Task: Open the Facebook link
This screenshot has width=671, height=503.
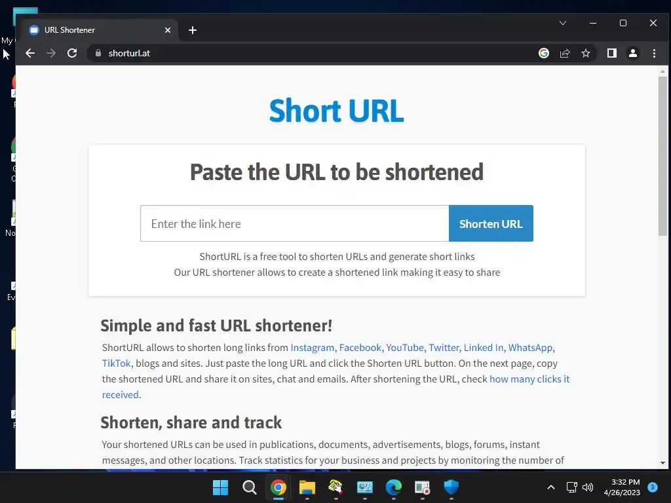Action: tap(360, 348)
